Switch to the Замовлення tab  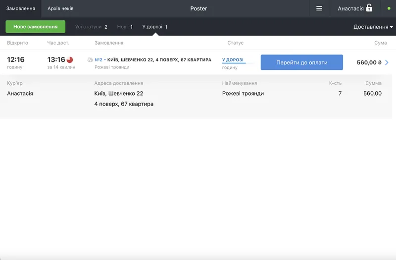(x=20, y=8)
